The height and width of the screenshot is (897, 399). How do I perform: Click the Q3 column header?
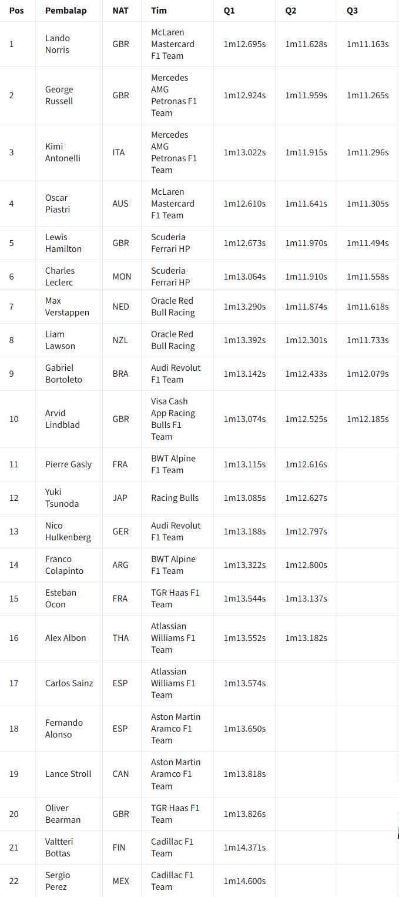pos(352,11)
